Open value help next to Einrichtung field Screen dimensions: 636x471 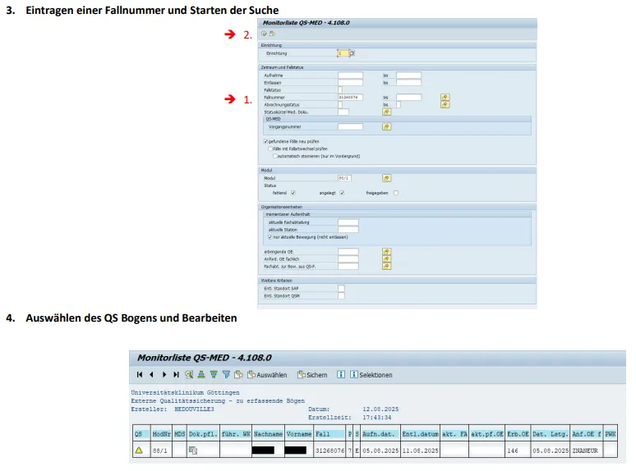click(x=352, y=53)
